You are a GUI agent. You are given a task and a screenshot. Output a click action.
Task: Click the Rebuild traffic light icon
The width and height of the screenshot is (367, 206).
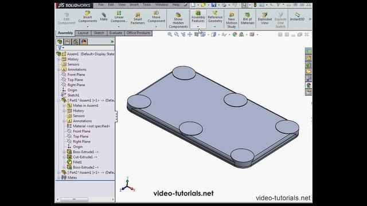pyautogui.click(x=255, y=5)
